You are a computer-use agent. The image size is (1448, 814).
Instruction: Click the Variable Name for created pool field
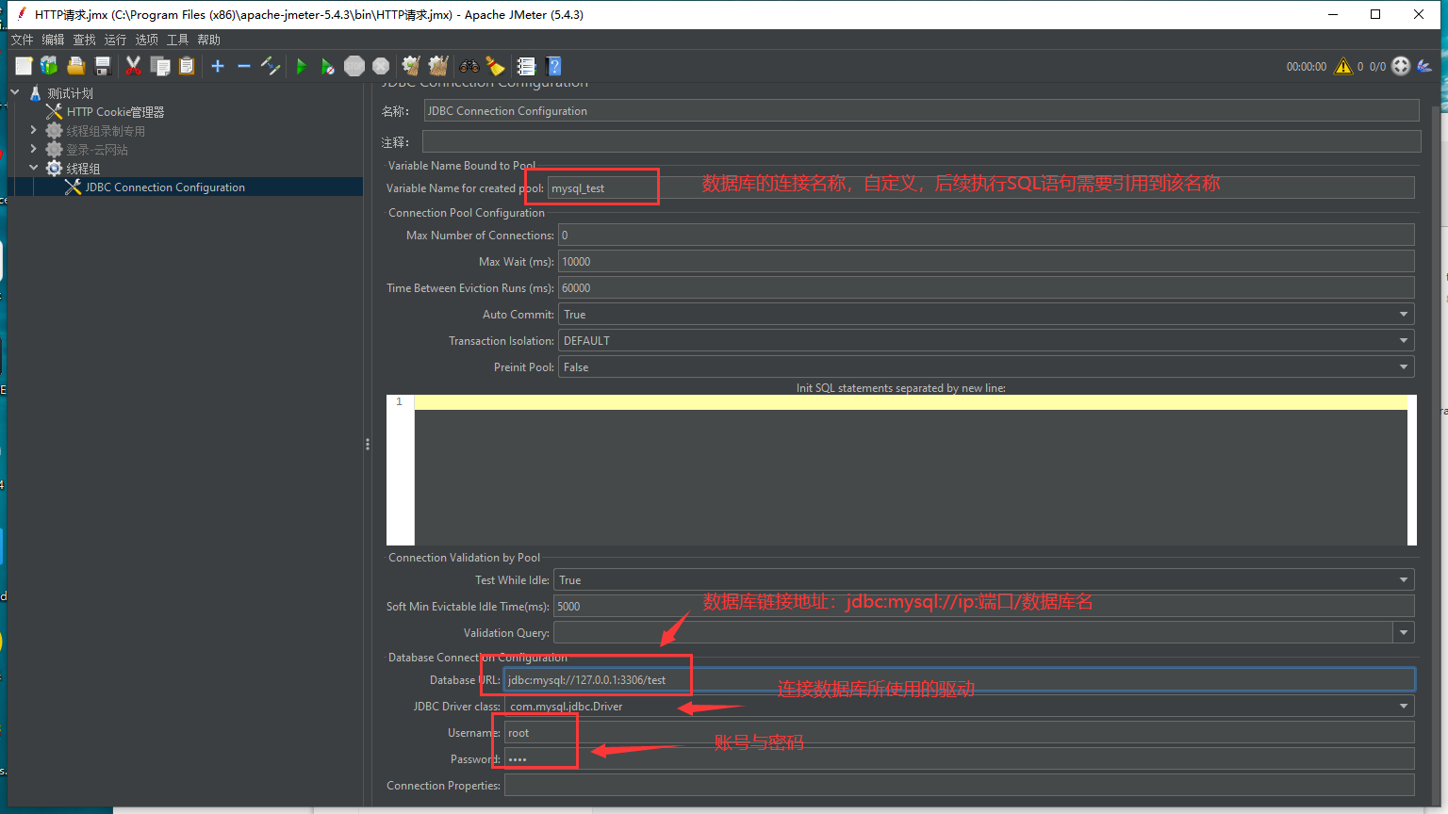[980, 187]
